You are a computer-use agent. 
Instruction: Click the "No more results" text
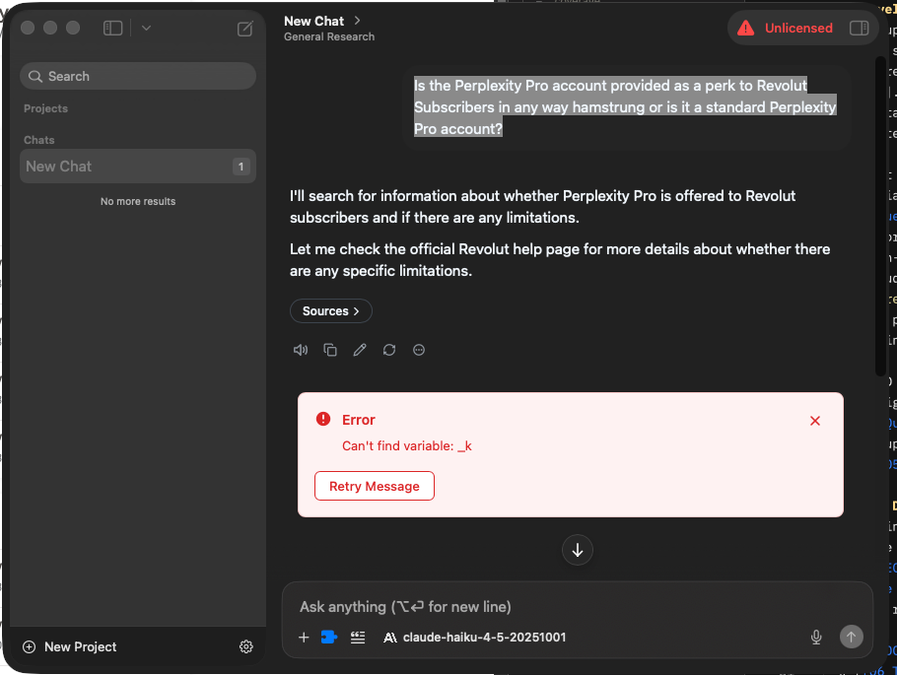click(x=138, y=201)
